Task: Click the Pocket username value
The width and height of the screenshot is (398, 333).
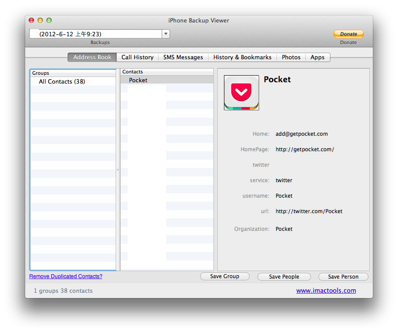Action: pyautogui.click(x=284, y=196)
